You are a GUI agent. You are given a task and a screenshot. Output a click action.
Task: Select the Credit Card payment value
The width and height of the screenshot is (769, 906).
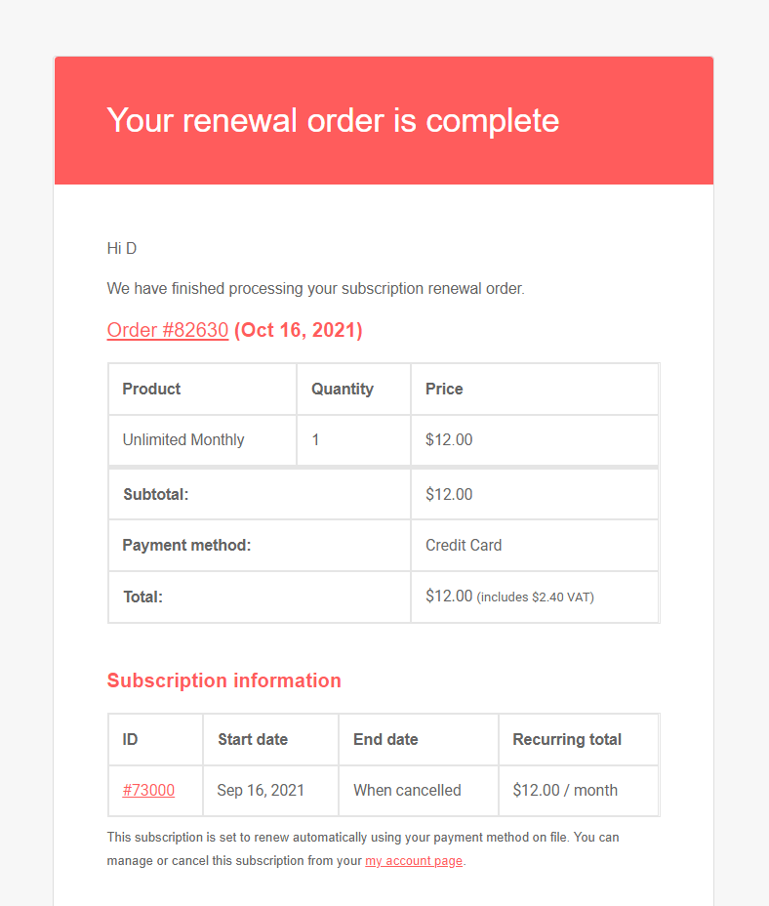point(464,546)
